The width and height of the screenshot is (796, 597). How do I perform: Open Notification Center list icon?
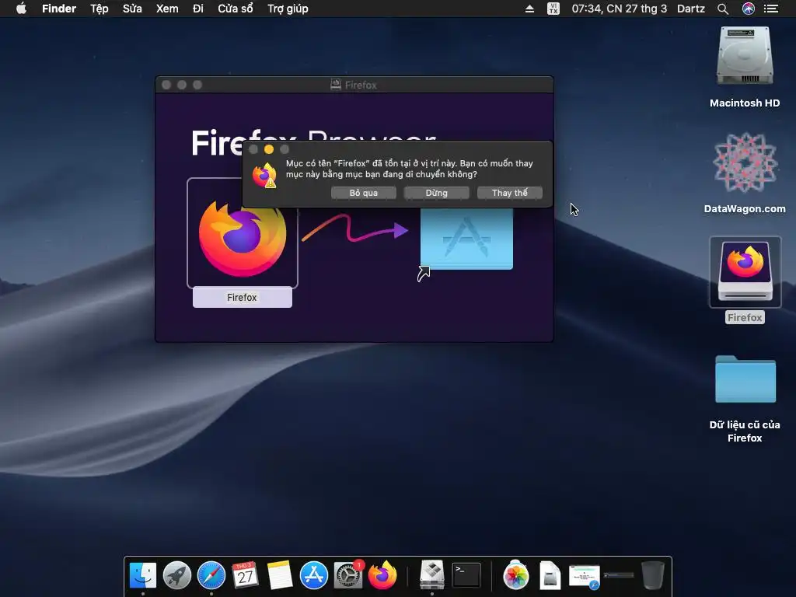click(x=771, y=9)
